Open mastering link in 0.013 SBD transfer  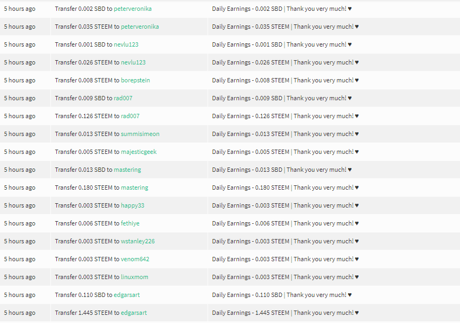[127, 170]
